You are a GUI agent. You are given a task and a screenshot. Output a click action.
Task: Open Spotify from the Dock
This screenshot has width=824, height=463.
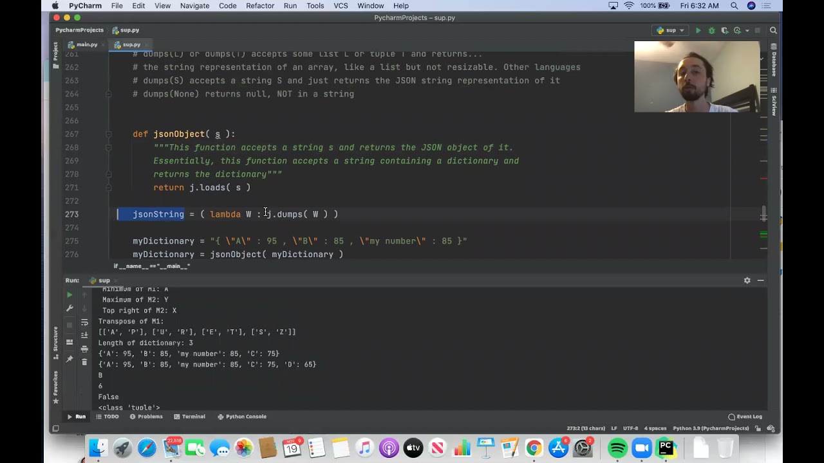tap(617, 448)
